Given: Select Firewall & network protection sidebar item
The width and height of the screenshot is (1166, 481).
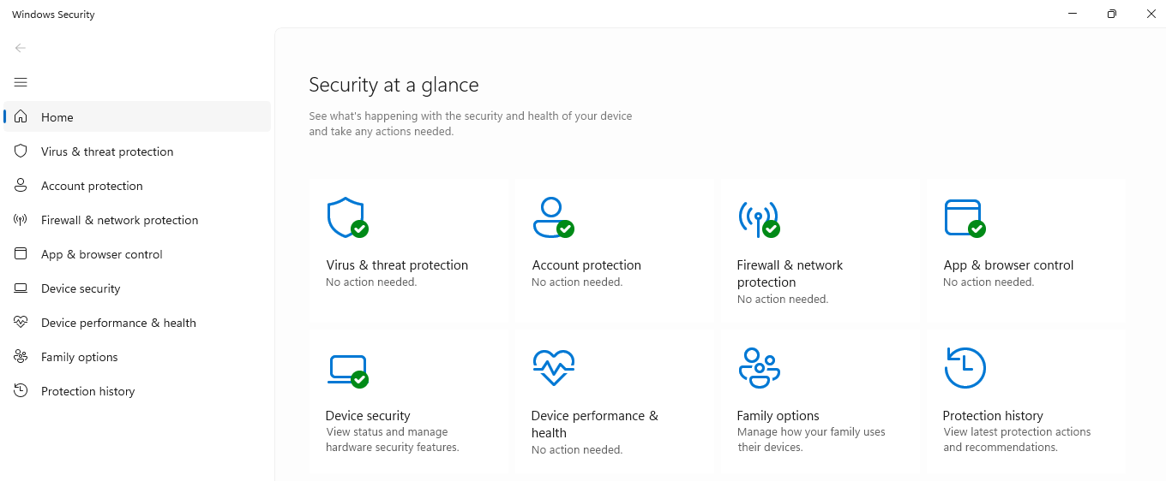Looking at the screenshot, I should [137, 220].
